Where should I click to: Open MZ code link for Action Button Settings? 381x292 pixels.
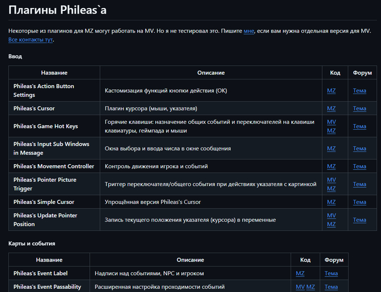point(331,91)
